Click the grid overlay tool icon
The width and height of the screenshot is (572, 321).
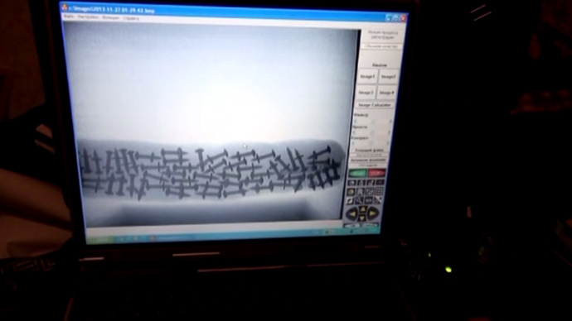coord(379,191)
